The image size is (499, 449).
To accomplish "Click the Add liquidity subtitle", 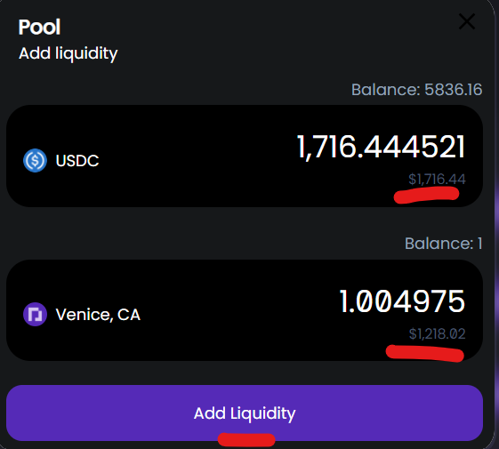I will [68, 53].
